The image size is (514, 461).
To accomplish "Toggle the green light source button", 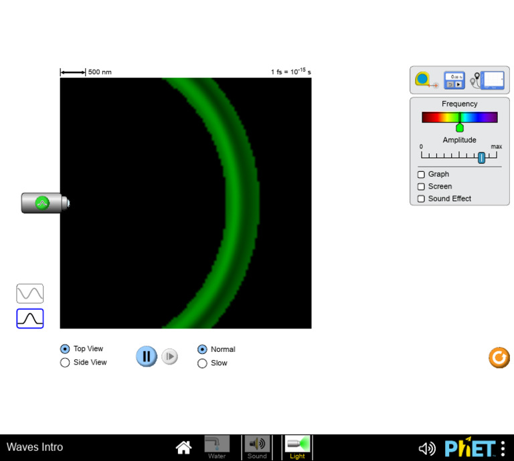I will click(x=42, y=203).
